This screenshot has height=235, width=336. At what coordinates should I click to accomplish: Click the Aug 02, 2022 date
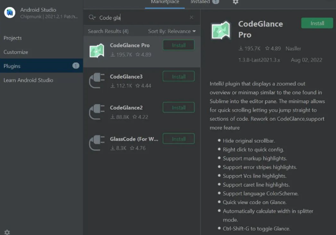[306, 60]
